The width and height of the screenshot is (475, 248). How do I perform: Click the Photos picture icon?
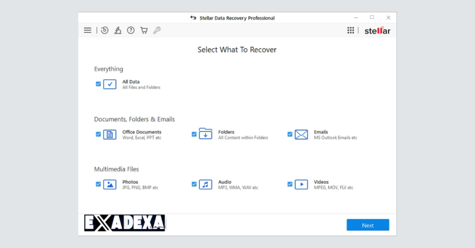tap(109, 184)
